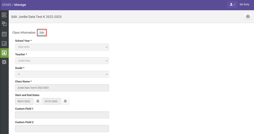Expand the Teacher dropdown

click(62, 61)
